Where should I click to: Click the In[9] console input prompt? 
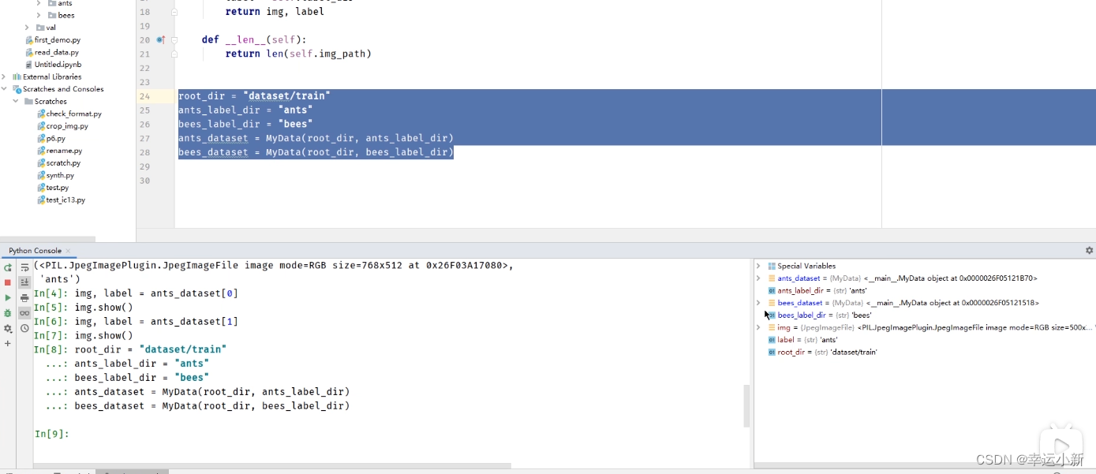52,434
